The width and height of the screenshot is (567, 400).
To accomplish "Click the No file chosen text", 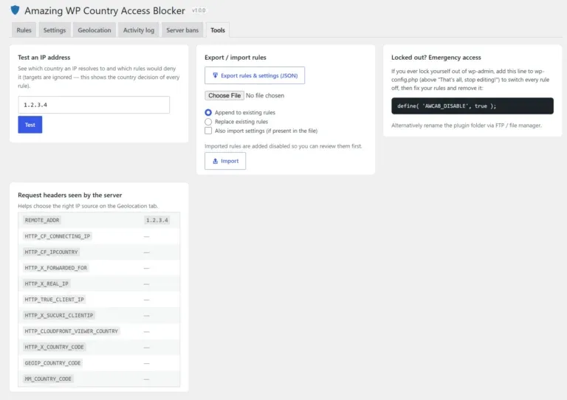I will 265,95.
